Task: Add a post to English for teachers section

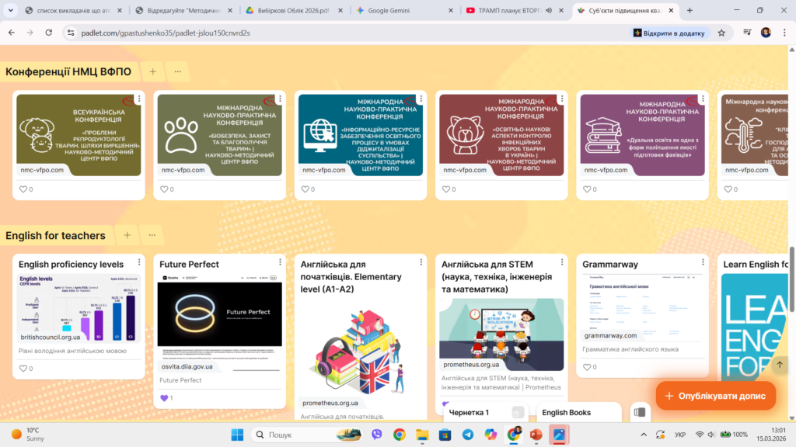Action: [127, 235]
